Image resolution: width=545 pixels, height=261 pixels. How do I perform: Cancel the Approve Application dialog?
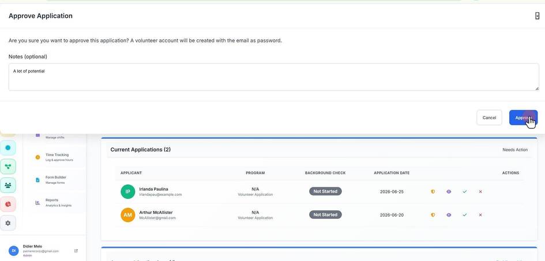click(489, 118)
